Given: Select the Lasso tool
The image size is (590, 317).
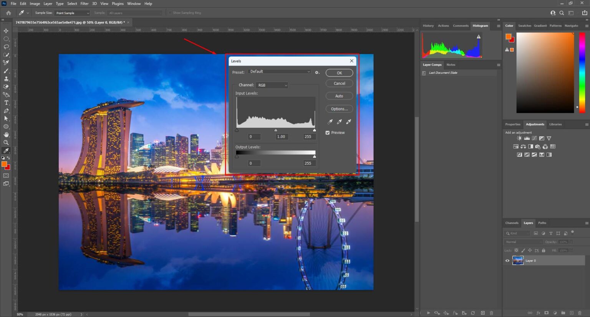Looking at the screenshot, I should (6, 46).
